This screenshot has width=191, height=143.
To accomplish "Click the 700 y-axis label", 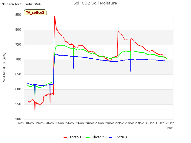I will pos(18,60).
